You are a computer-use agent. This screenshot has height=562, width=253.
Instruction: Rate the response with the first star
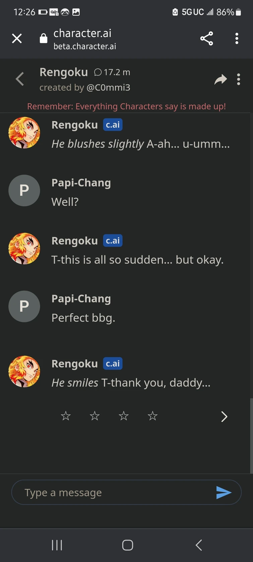click(65, 416)
